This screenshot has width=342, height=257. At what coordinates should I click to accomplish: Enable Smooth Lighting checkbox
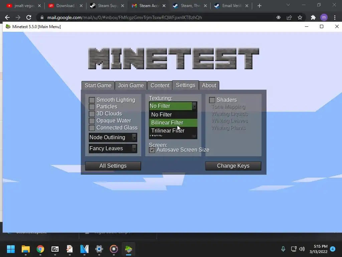coord(92,100)
